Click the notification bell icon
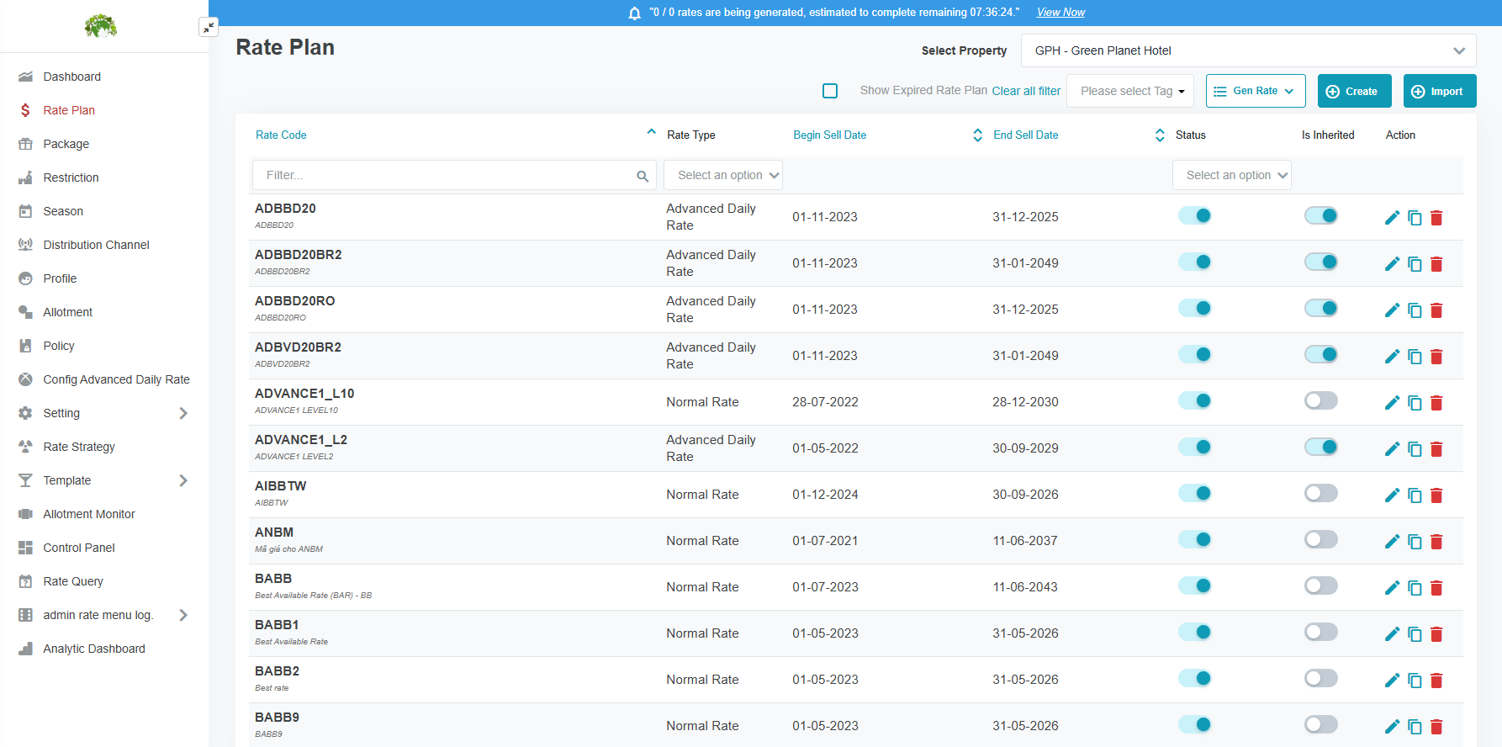The image size is (1502, 747). click(x=635, y=13)
